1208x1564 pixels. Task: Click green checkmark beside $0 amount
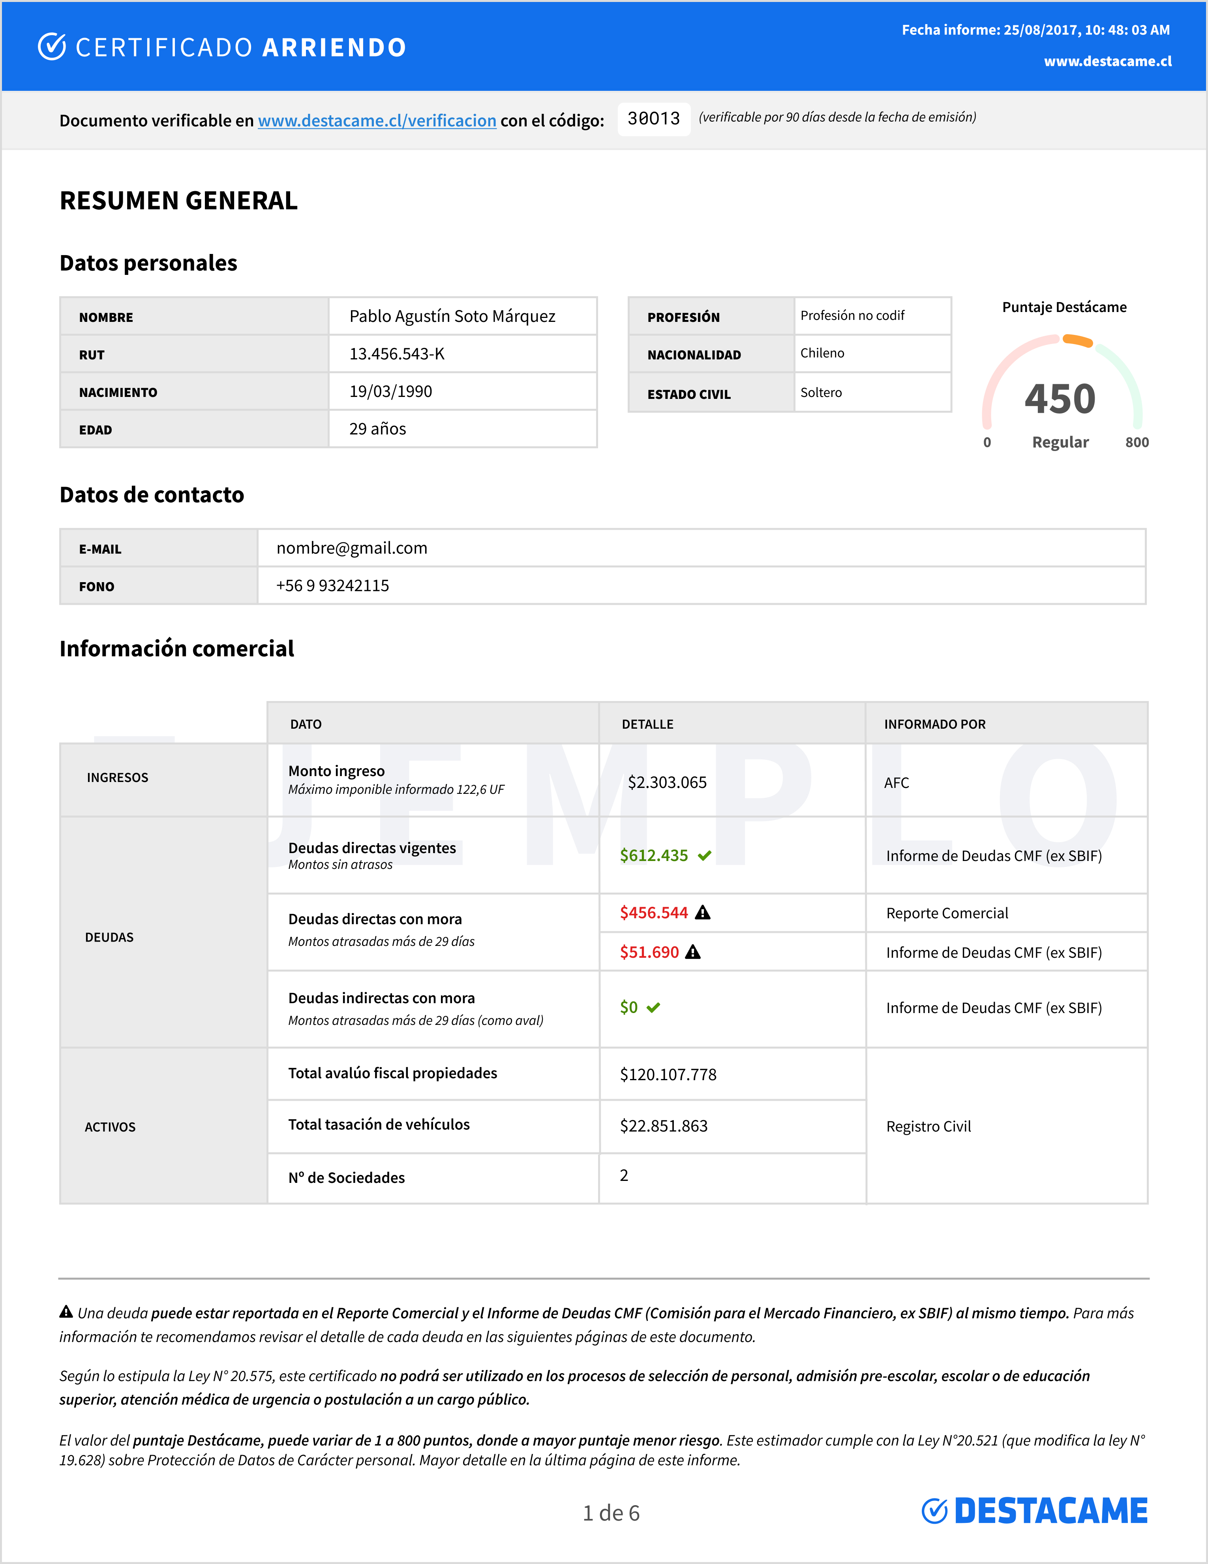[x=653, y=1008]
